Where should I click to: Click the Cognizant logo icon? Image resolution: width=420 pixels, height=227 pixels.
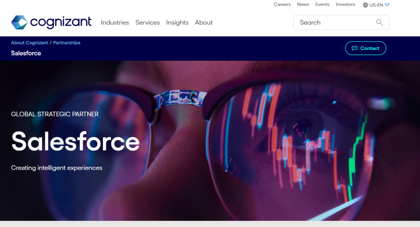tap(19, 23)
